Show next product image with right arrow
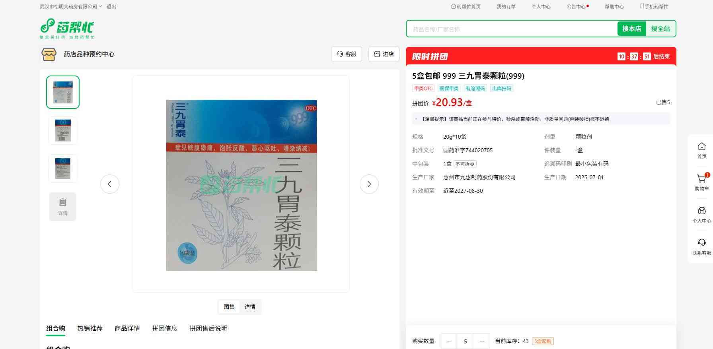This screenshot has width=713, height=349. 369,184
